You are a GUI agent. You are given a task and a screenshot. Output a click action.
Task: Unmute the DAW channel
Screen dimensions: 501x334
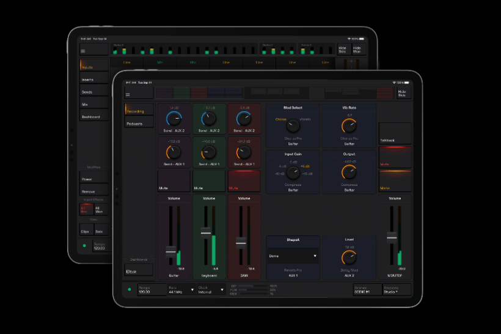[244, 181]
